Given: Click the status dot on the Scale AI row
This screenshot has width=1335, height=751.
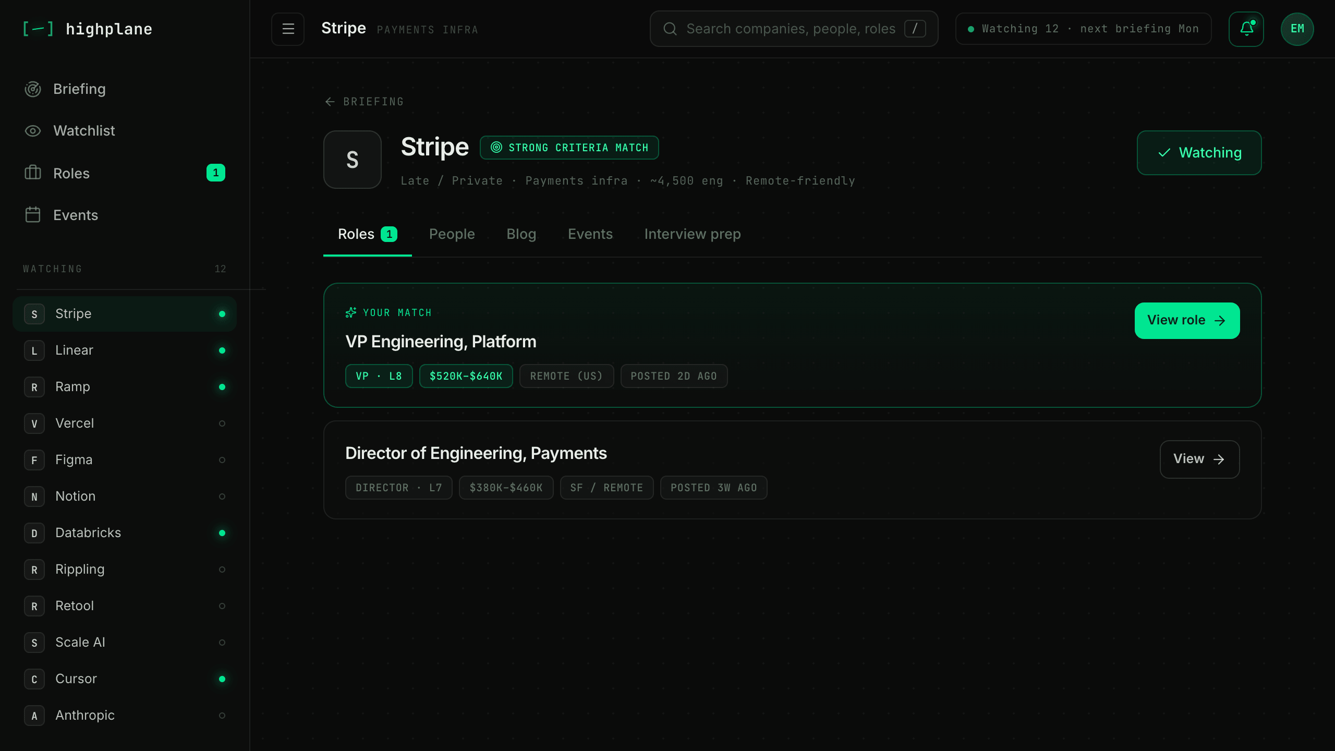Looking at the screenshot, I should 222,643.
